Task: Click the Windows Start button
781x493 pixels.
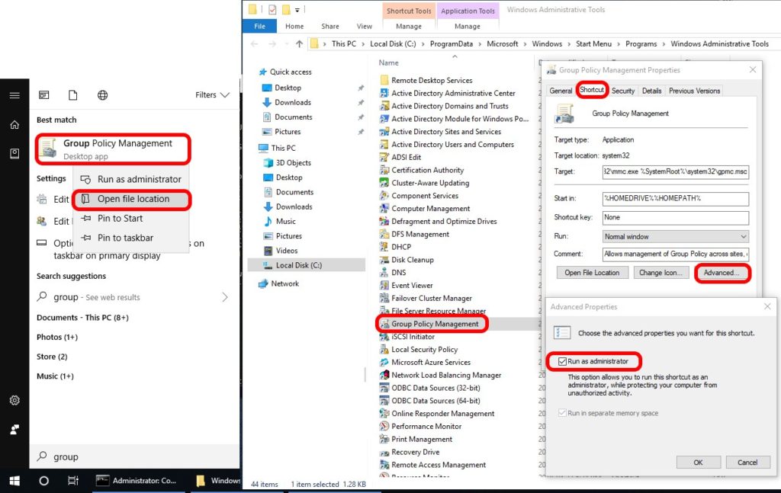Action: coord(14,481)
